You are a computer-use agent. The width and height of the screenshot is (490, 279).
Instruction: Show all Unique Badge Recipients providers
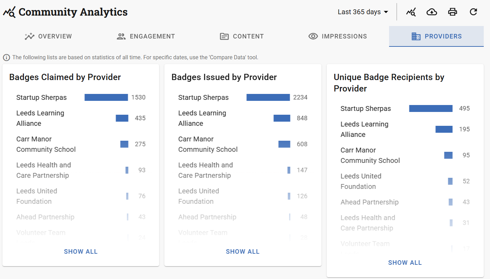(x=405, y=263)
